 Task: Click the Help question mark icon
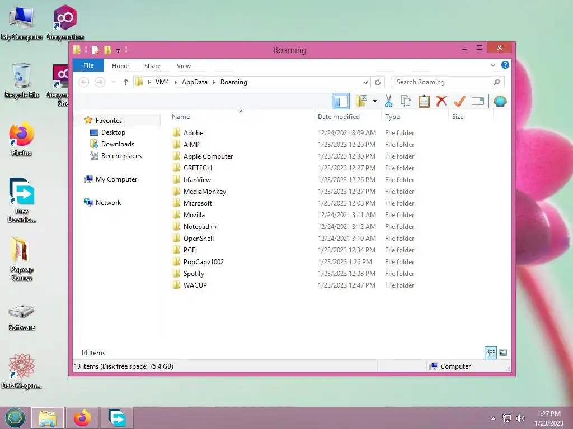505,65
